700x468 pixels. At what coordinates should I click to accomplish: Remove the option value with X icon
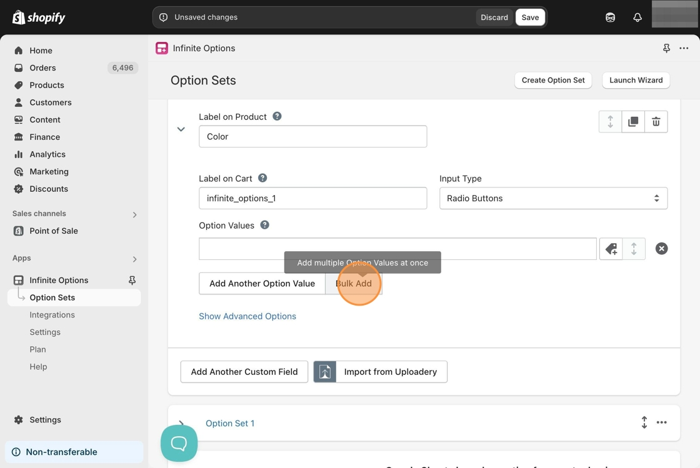coord(661,249)
